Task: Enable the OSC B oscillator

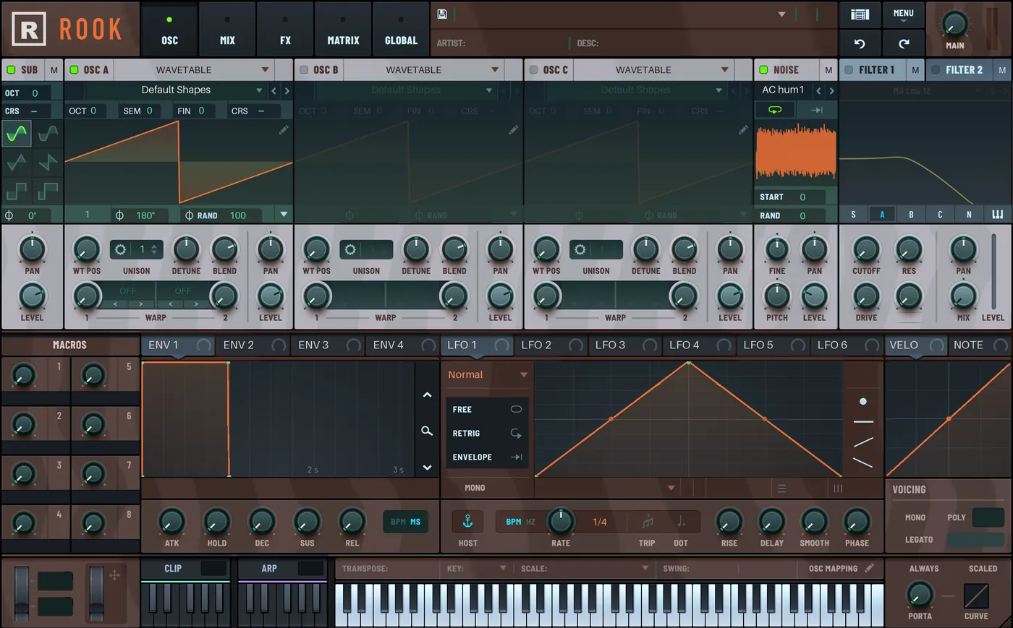Action: click(x=304, y=70)
